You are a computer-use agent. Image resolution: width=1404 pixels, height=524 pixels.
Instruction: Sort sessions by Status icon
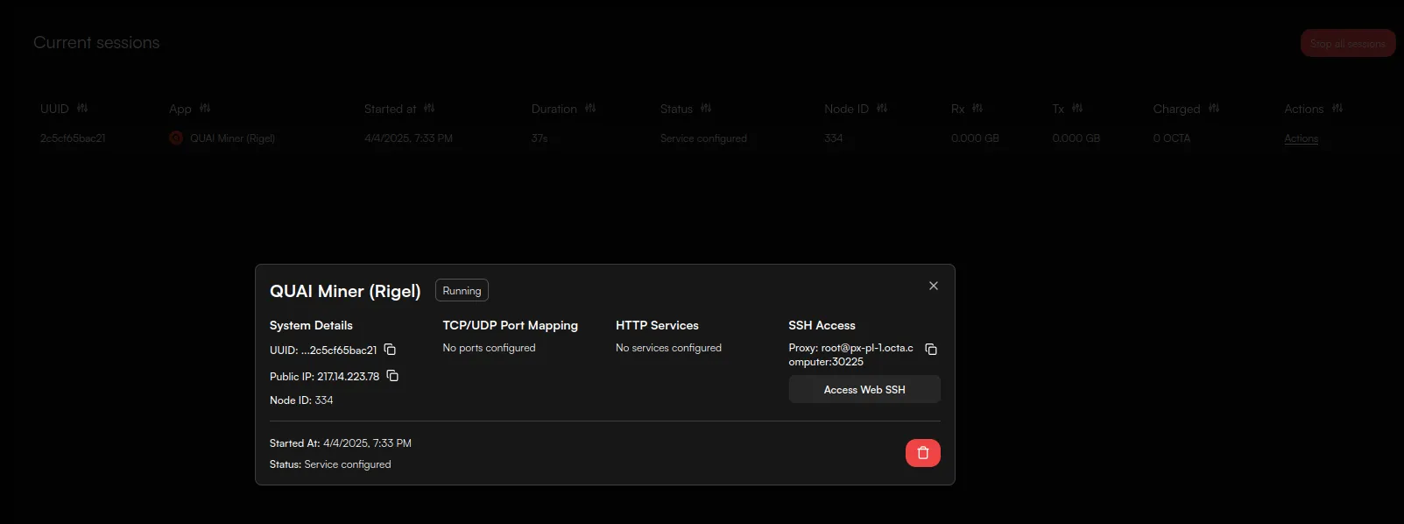pos(706,109)
